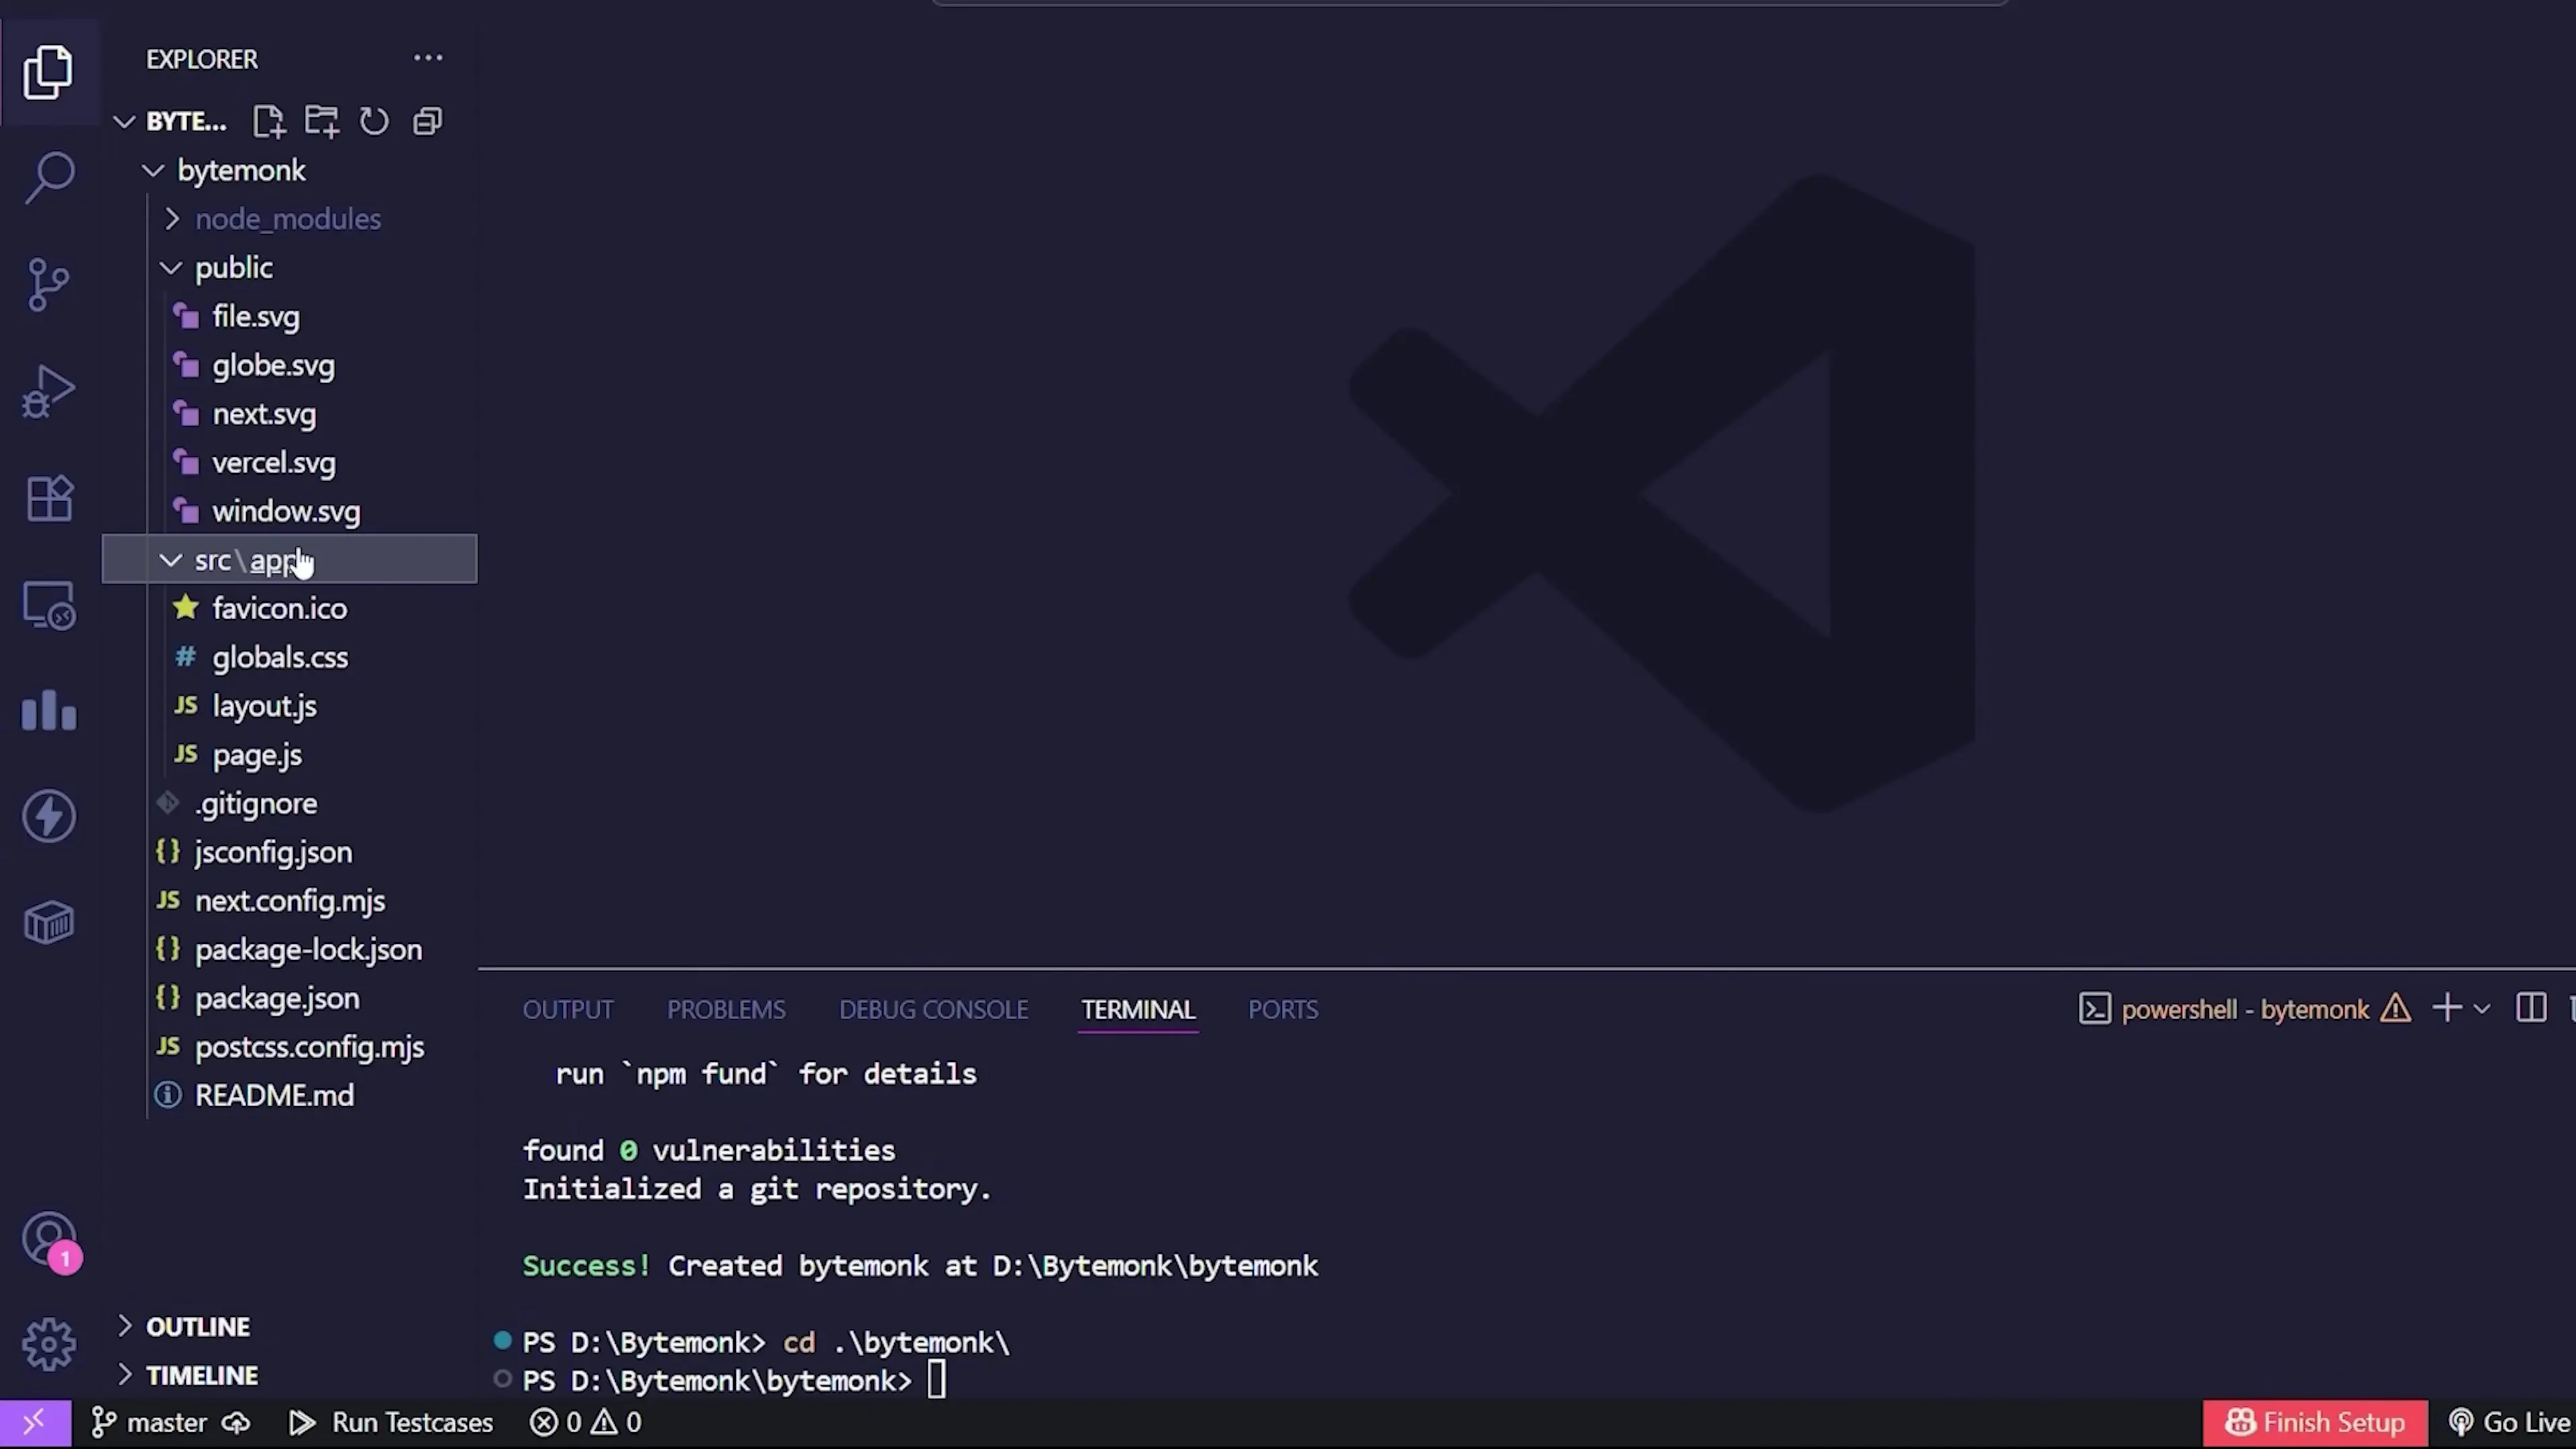
Task: Open the Extensions view
Action: point(49,498)
